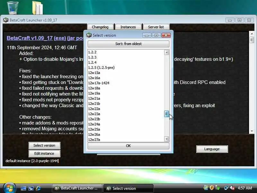The image size is (257, 193).
Task: Click the first system tray icon
Action: [206, 188]
